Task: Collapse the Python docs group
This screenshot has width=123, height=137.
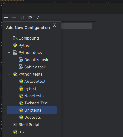Action: point(9,52)
